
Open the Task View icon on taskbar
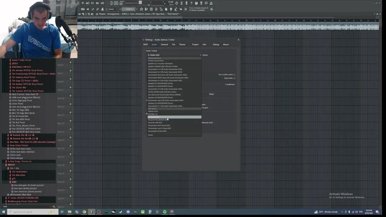(62, 212)
